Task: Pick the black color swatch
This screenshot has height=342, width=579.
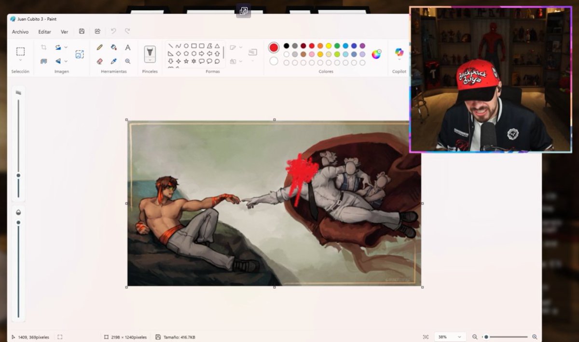Action: click(286, 46)
